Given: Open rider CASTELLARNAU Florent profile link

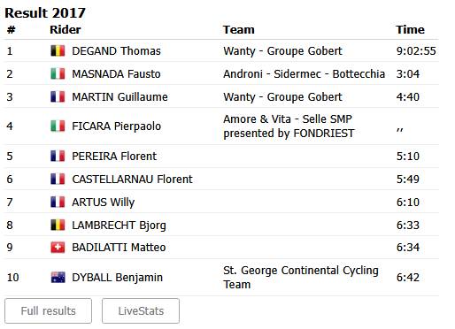Looking at the screenshot, I should 132,179.
